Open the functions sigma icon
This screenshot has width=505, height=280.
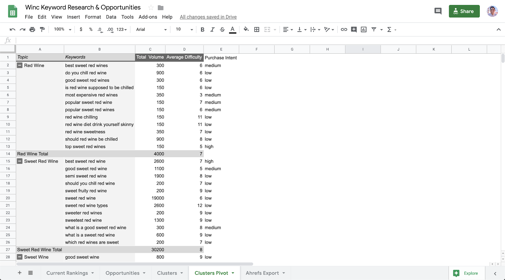coord(389,29)
